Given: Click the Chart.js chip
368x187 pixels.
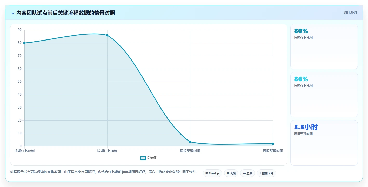Looking at the screenshot, I should [x=212, y=173].
